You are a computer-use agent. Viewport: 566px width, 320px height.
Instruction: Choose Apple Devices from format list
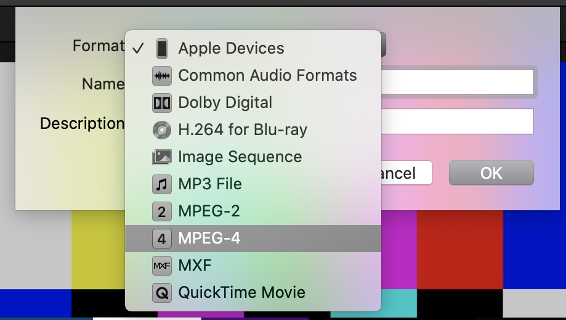(231, 48)
